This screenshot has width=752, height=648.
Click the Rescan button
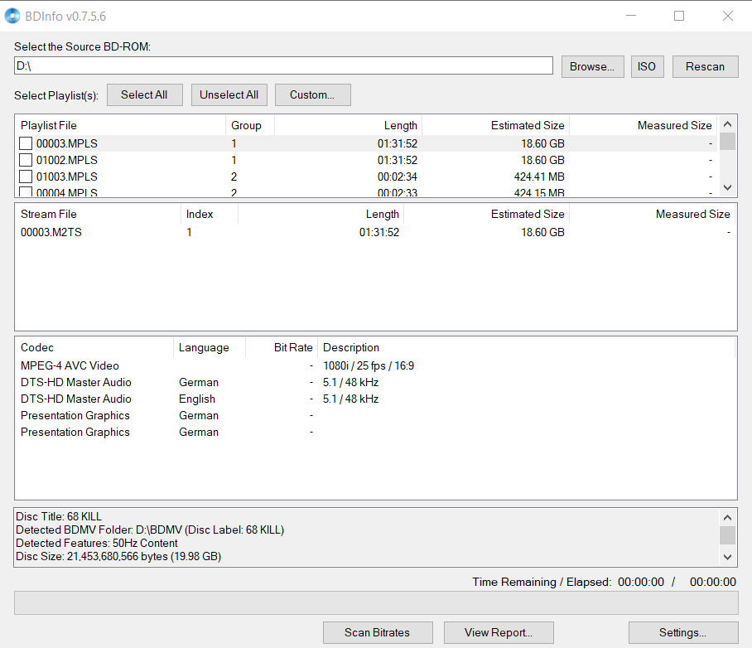pyautogui.click(x=705, y=66)
